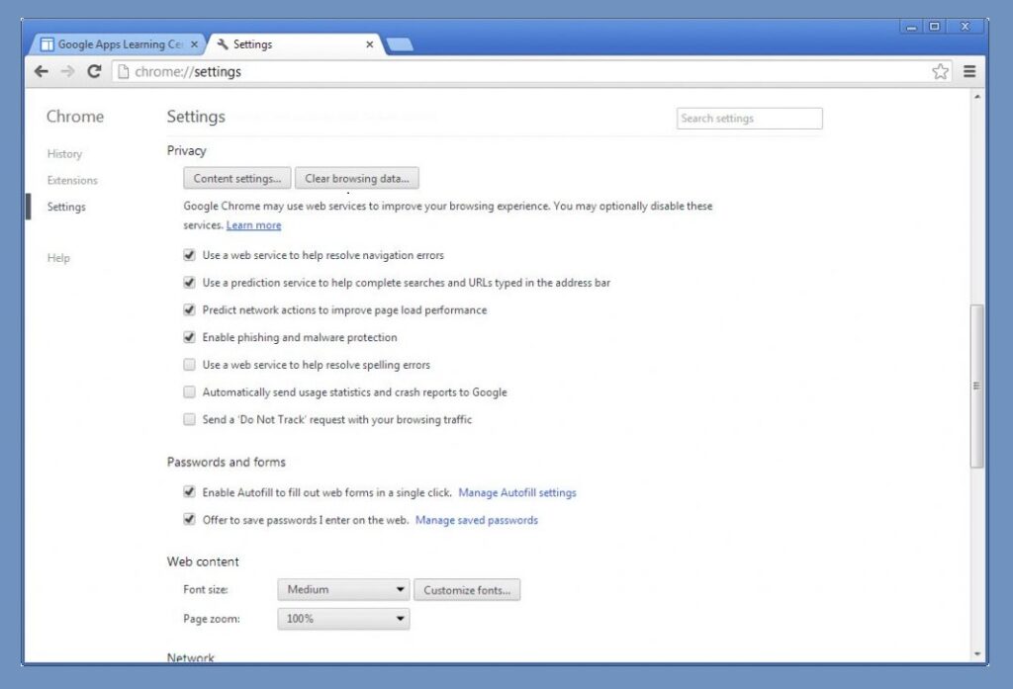Click the scrollbar up arrow
This screenshot has width=1013, height=689.
pos(976,97)
